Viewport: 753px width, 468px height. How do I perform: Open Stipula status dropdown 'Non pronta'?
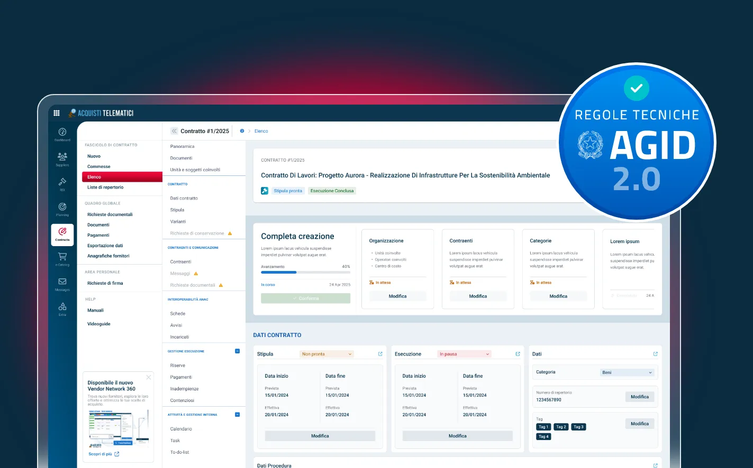[326, 354]
